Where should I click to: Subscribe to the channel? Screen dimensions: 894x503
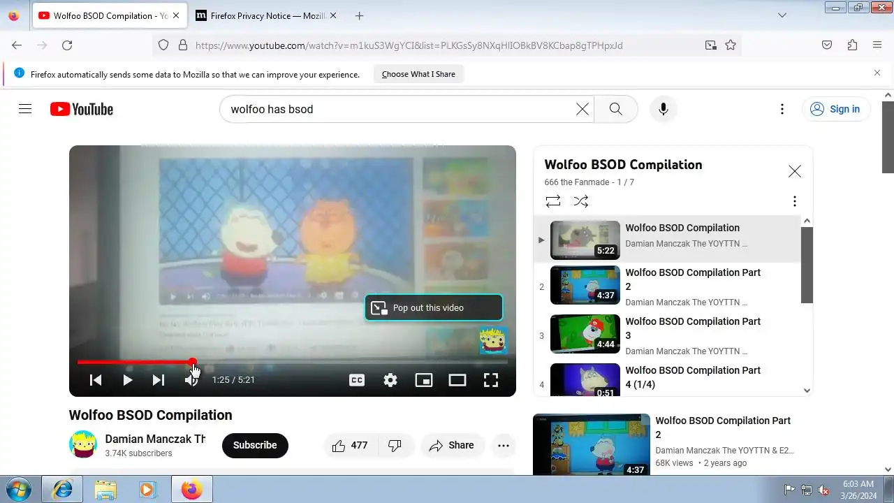pos(255,445)
